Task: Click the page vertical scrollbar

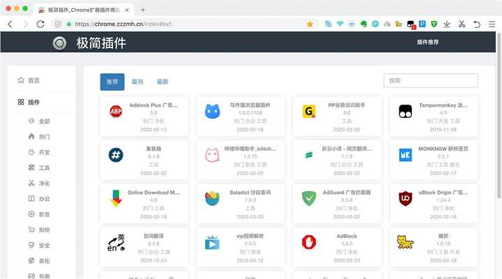Action: click(499, 115)
